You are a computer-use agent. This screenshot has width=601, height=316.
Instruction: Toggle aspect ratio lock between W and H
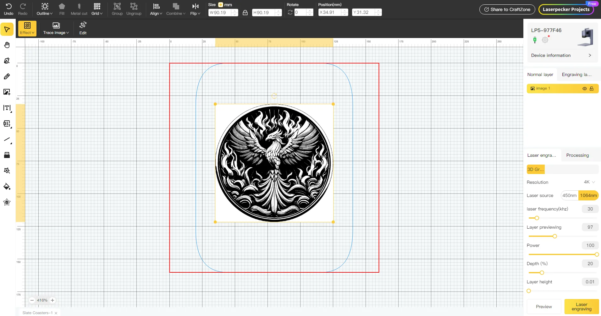coord(245,13)
